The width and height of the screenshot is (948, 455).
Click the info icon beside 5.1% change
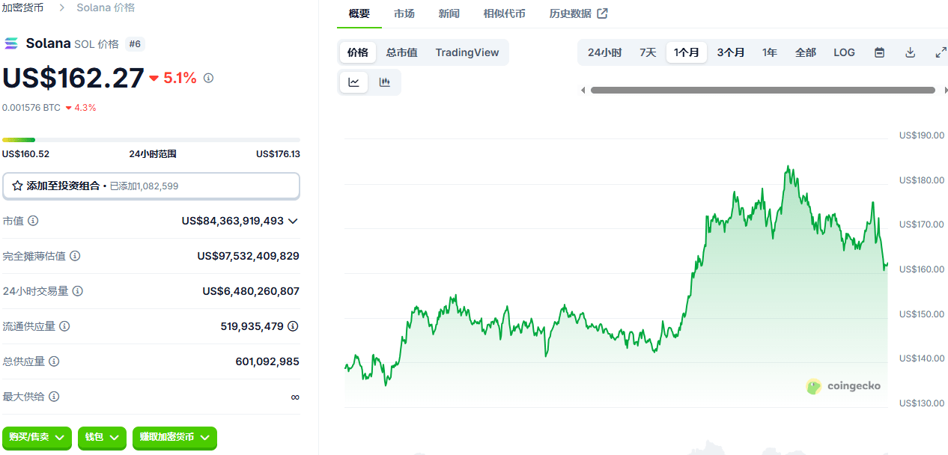209,78
